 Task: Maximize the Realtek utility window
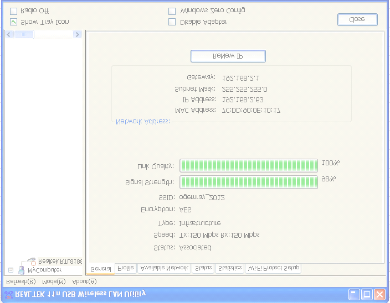click(x=367, y=295)
